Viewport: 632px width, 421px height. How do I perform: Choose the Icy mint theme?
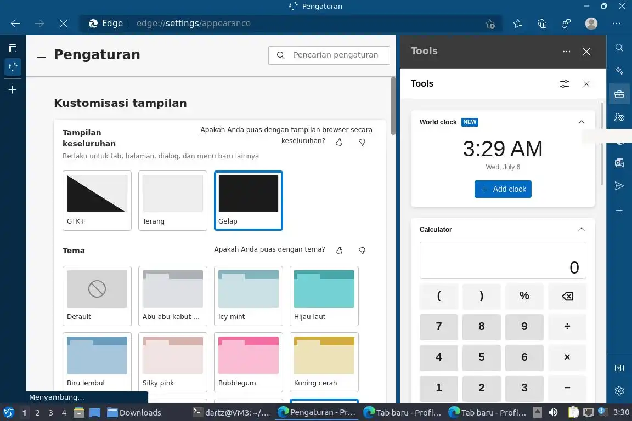(x=249, y=295)
